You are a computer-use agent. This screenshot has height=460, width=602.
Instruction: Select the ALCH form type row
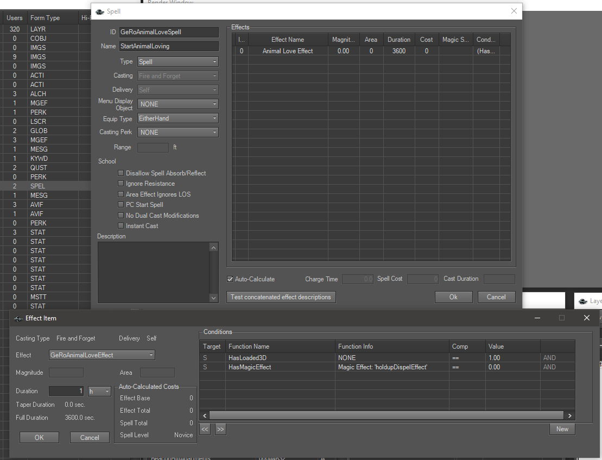45,94
